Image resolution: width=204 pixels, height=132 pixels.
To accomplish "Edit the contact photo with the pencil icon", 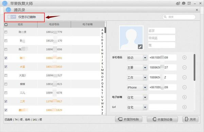I will point(140,47).
